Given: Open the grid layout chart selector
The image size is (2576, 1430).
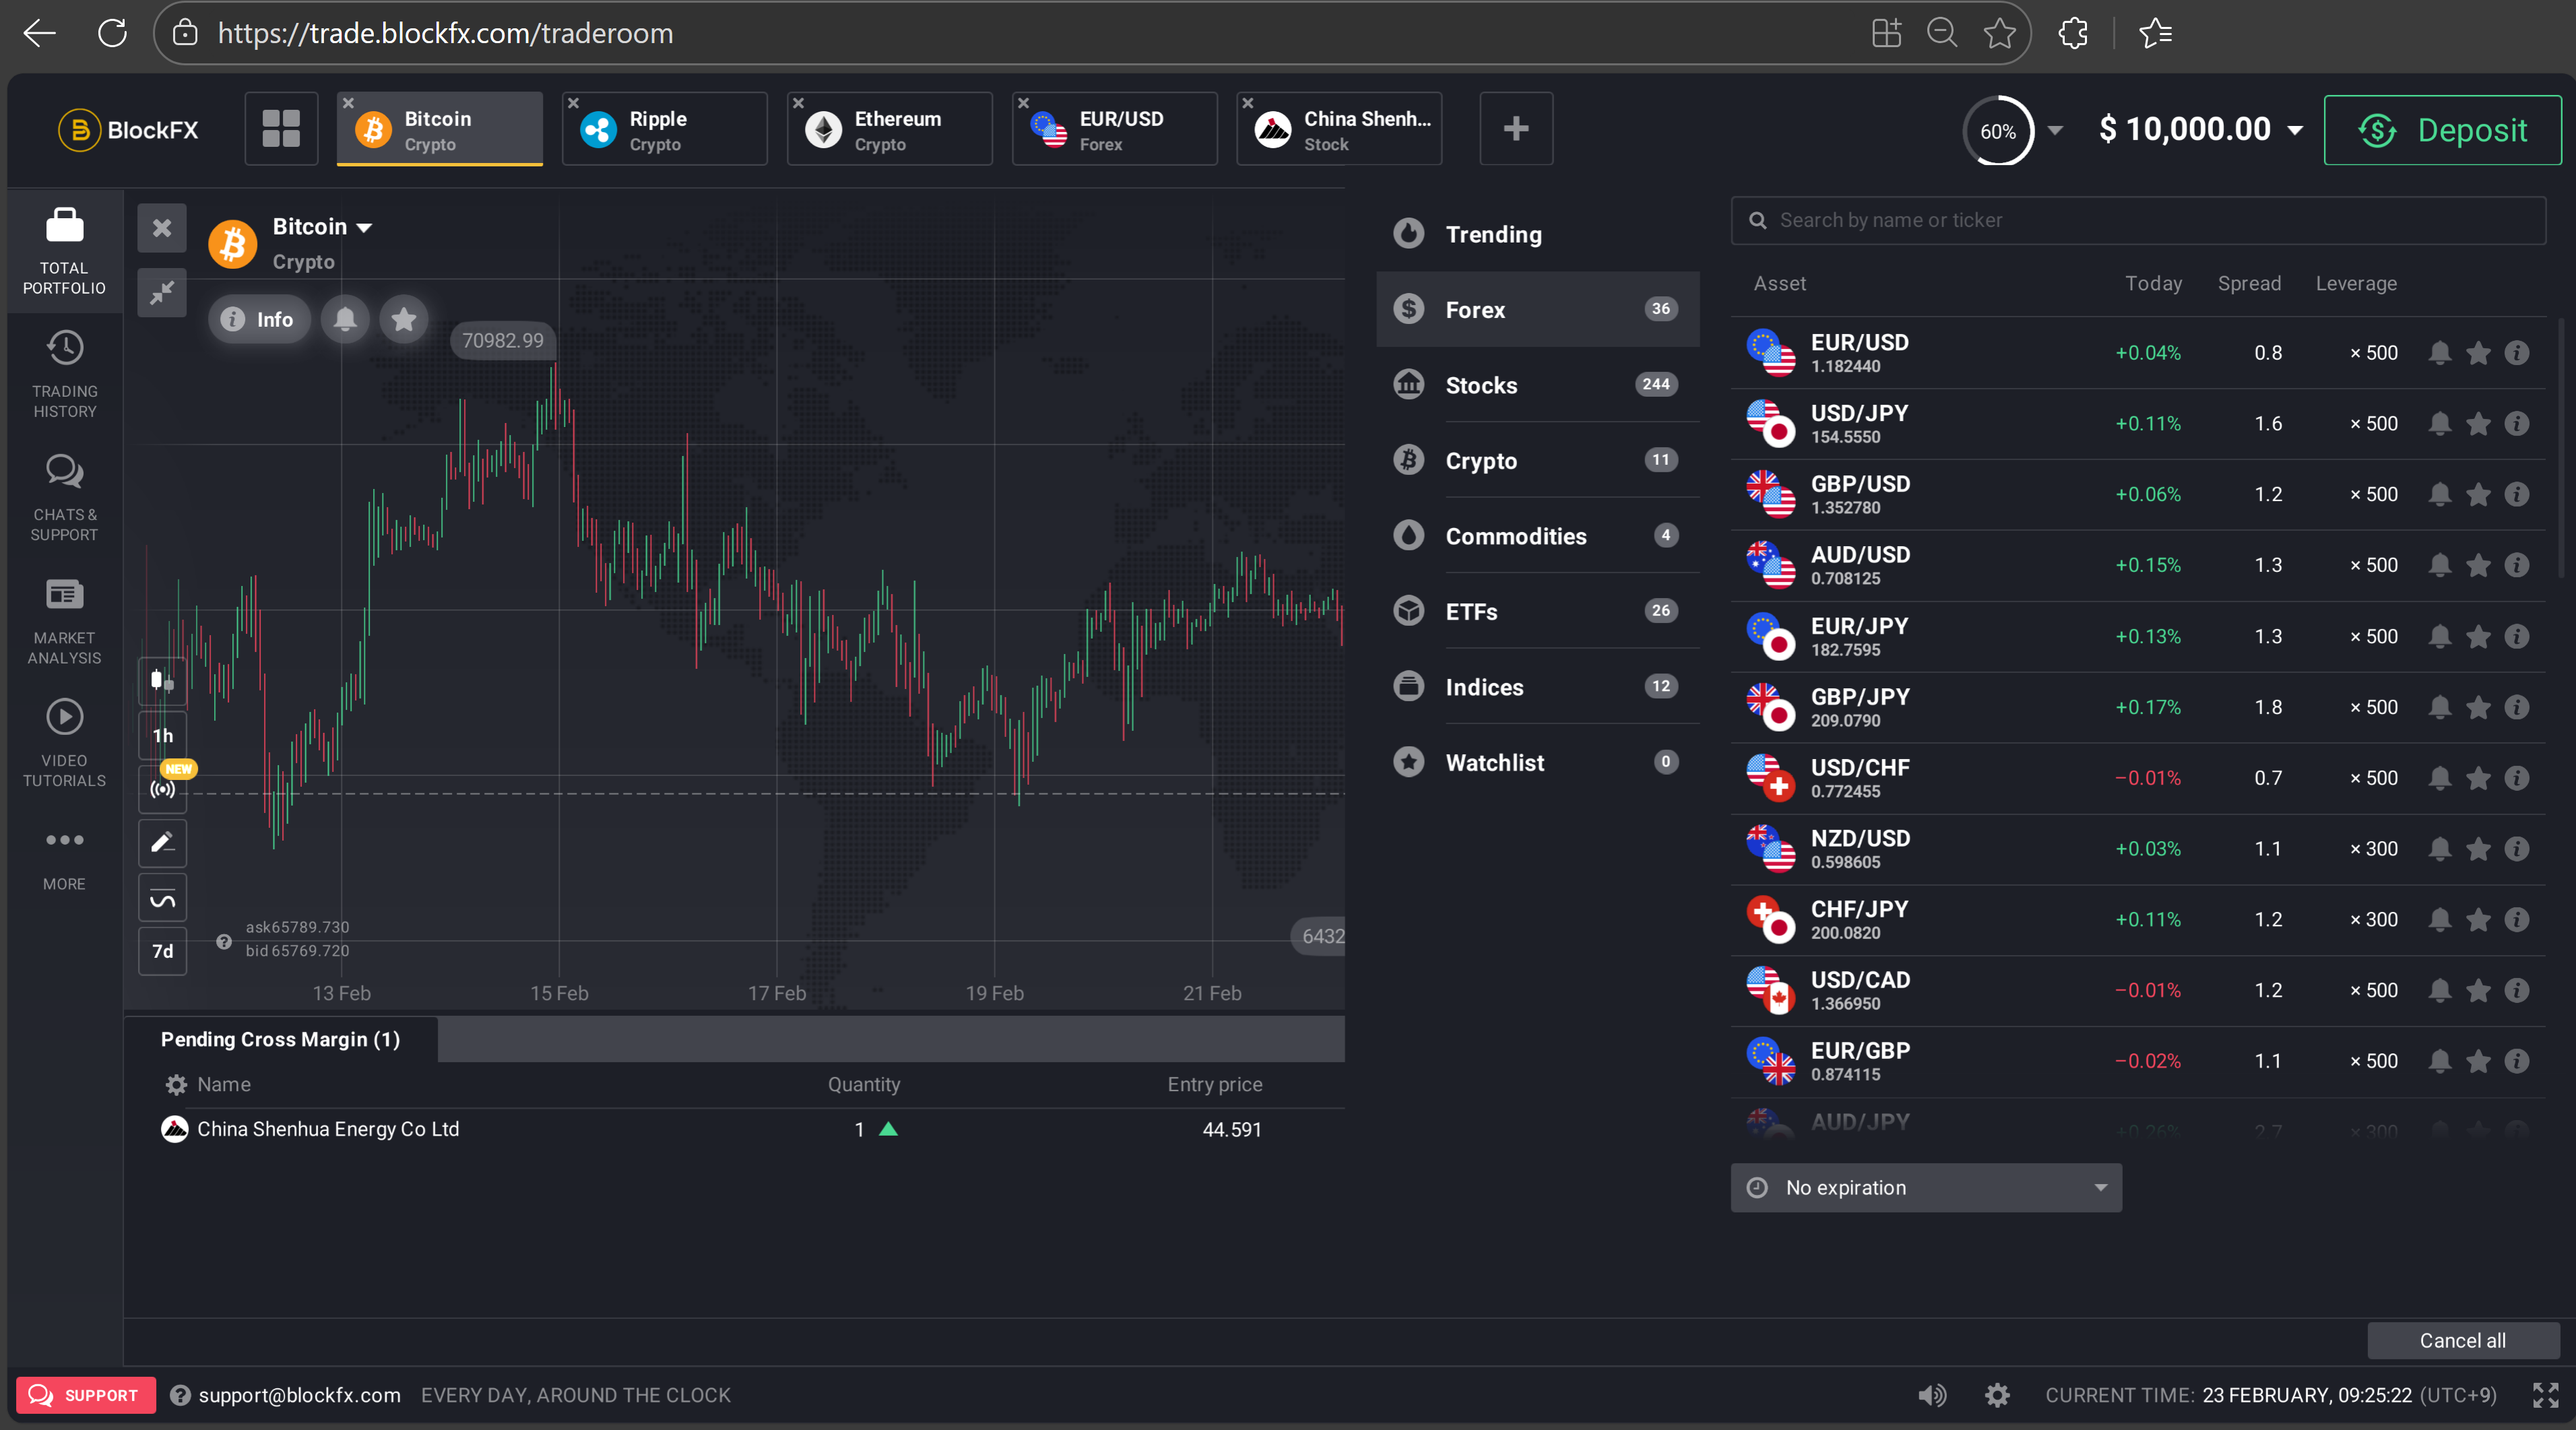Looking at the screenshot, I should (x=281, y=128).
